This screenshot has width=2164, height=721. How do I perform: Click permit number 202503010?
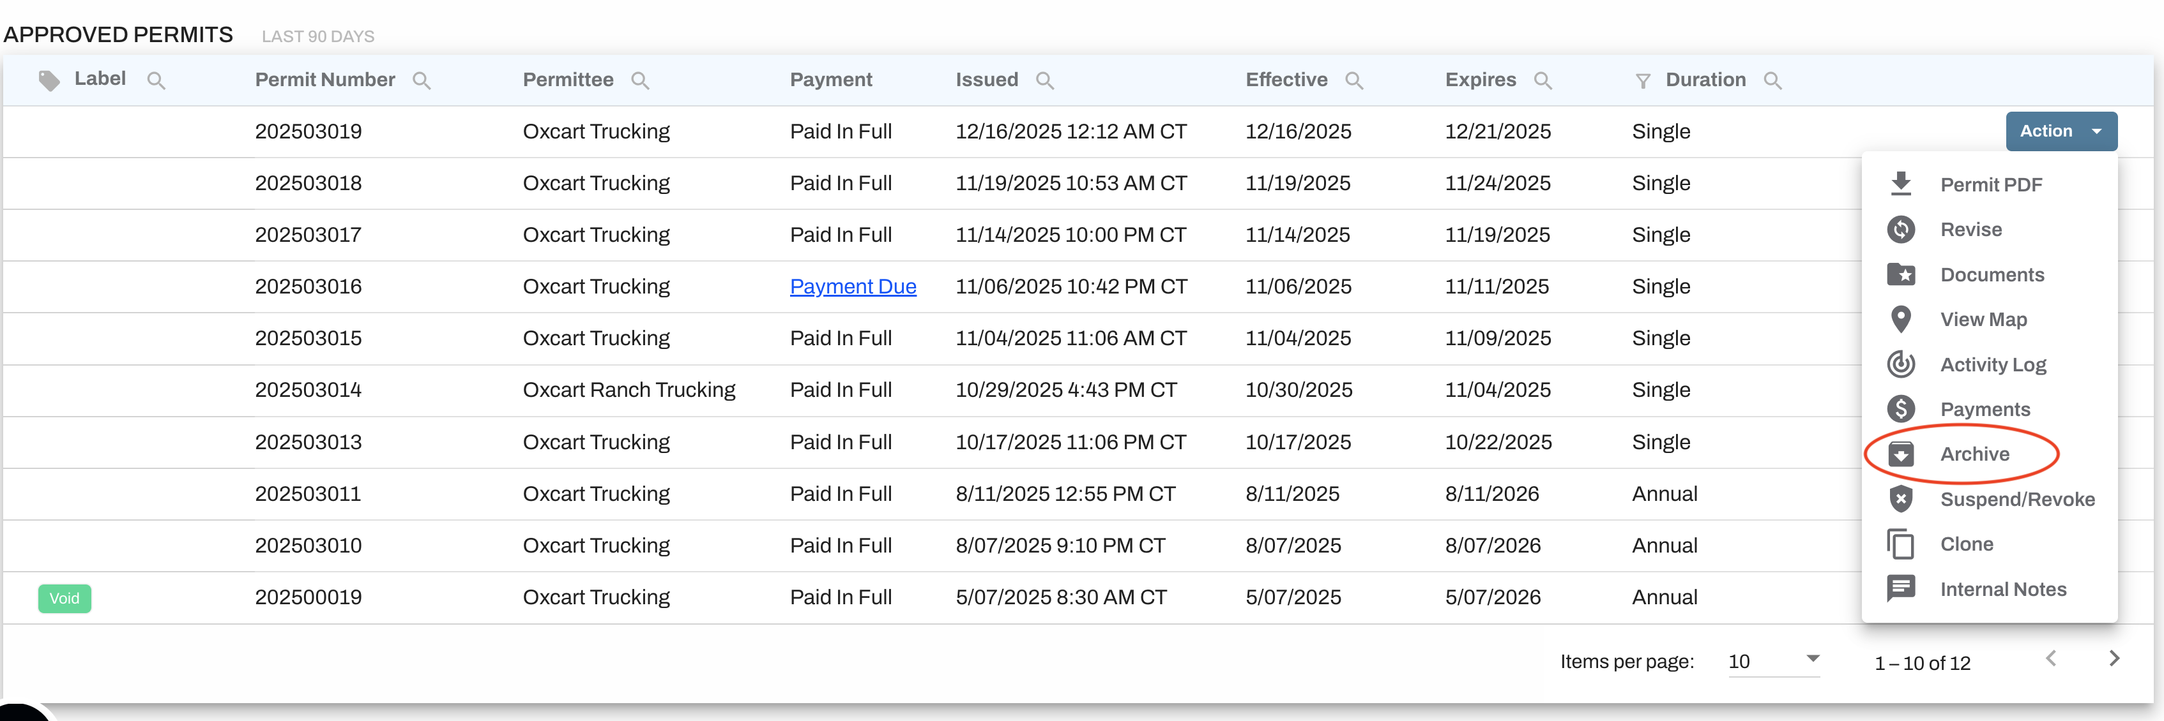pyautogui.click(x=309, y=546)
